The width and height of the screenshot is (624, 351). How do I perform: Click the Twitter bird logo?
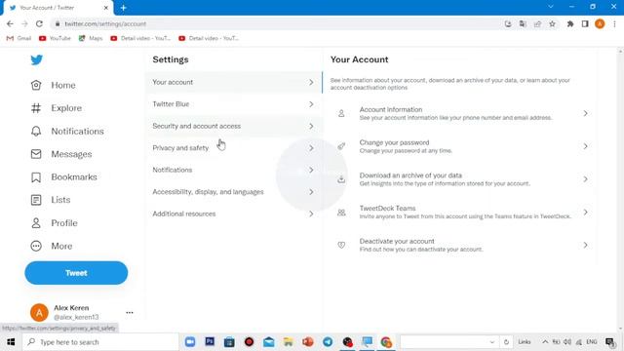37,60
